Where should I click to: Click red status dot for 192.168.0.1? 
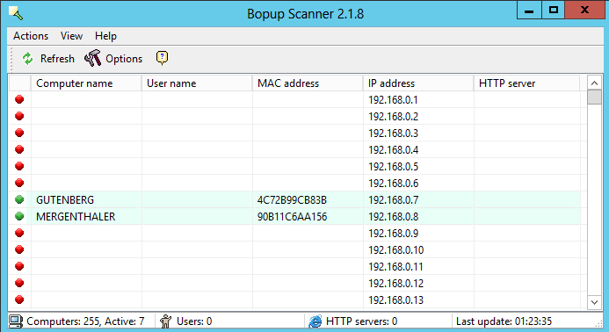pos(19,99)
